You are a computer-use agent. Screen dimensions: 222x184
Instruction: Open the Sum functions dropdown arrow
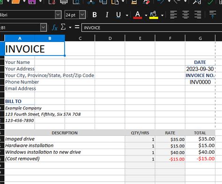coord(70,28)
